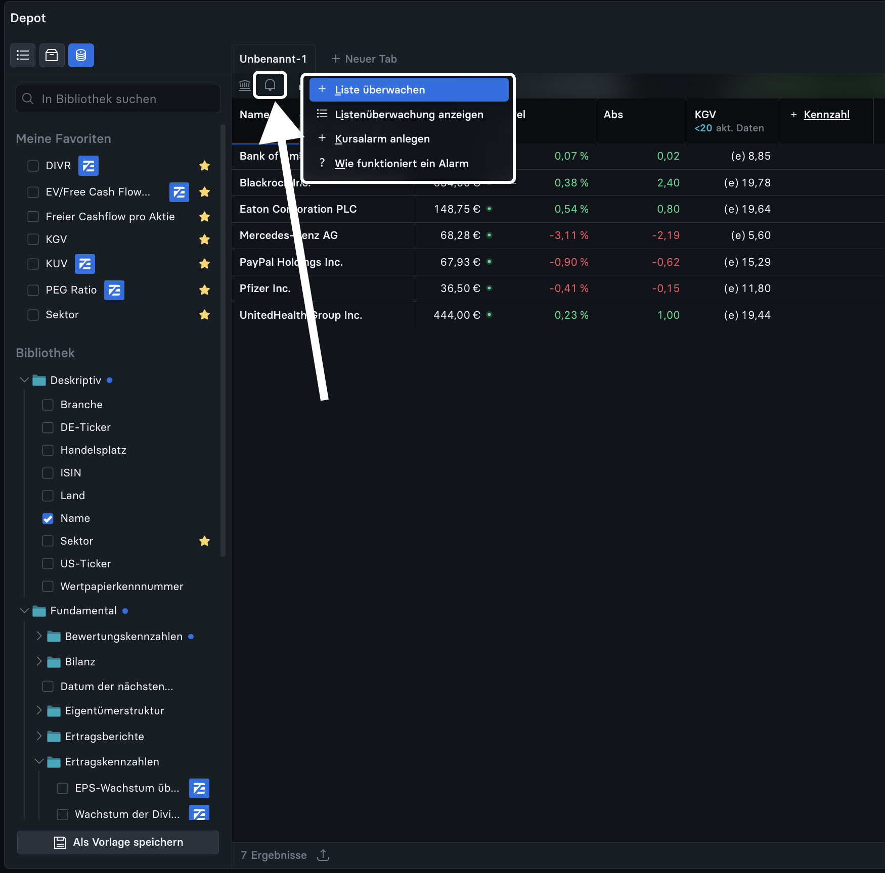Open Wie funktioniert ein Alarm
885x873 pixels.
click(409, 163)
